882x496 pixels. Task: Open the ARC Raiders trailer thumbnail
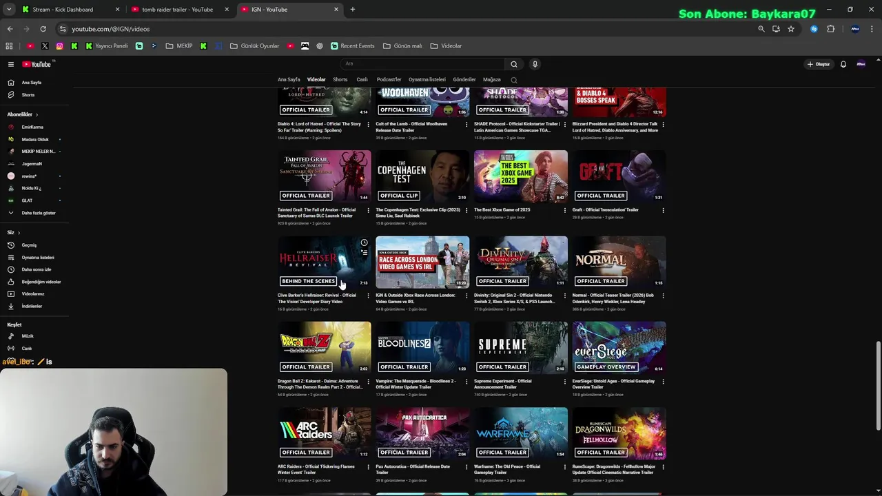[x=324, y=433]
